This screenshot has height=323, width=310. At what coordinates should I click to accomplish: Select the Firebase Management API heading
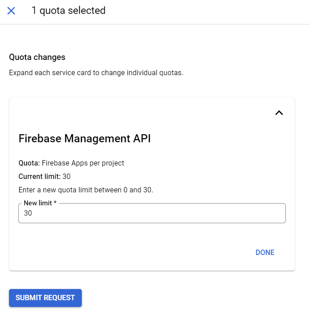point(85,138)
